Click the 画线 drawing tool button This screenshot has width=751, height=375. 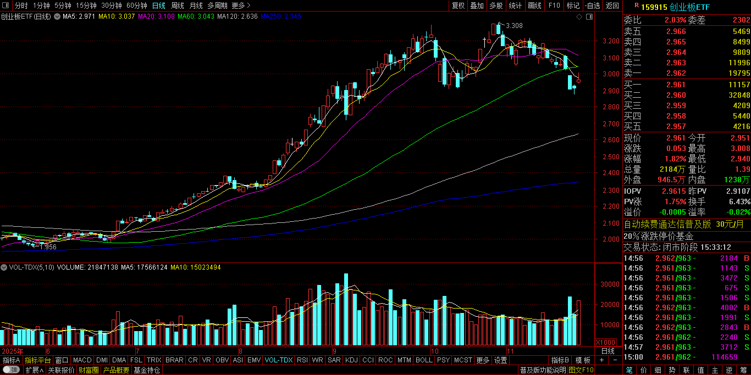point(534,5)
